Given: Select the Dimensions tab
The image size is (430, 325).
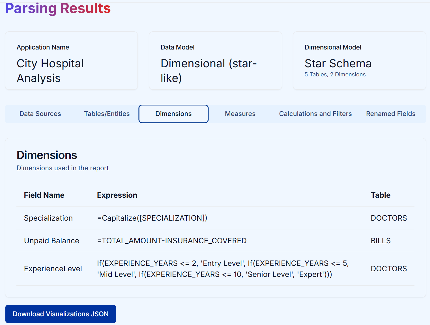Looking at the screenshot, I should click(x=173, y=114).
